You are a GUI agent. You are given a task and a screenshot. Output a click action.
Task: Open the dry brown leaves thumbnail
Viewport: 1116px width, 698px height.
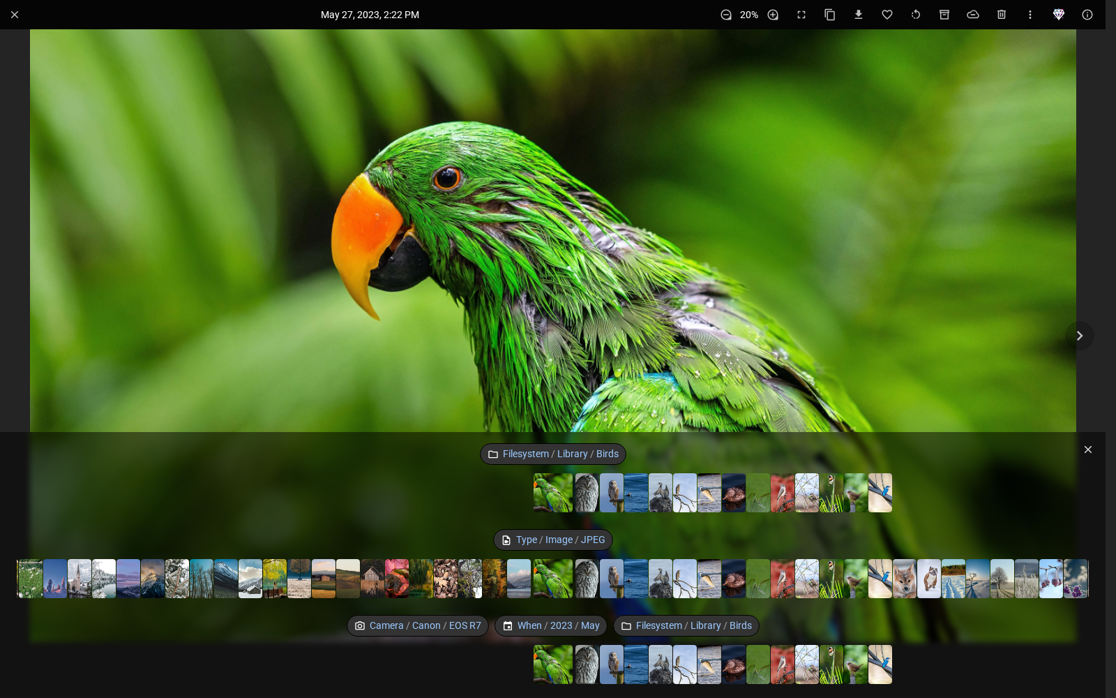click(x=446, y=579)
